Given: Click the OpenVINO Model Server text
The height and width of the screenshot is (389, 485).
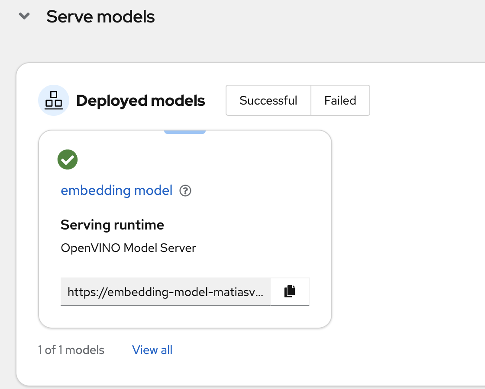Looking at the screenshot, I should pos(128,248).
